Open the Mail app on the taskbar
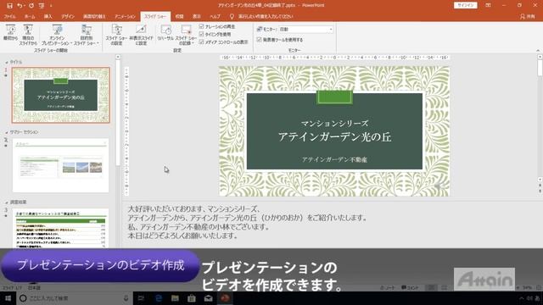Viewport: 543px width, 305px height. coord(208,298)
